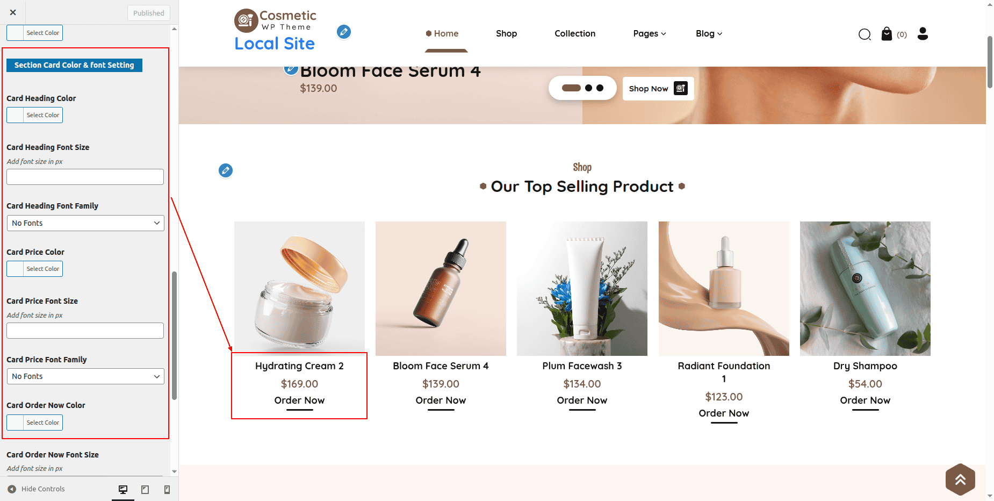This screenshot has height=501, width=994.
Task: Go to the Collection menu item
Action: 575,33
